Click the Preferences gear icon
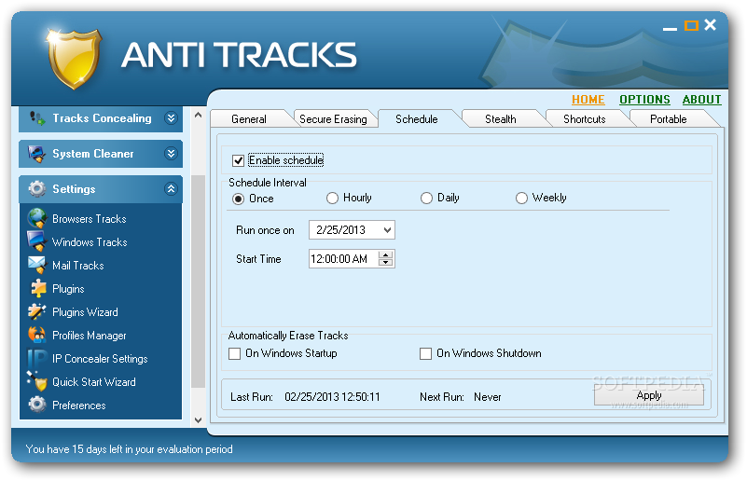This screenshot has width=747, height=481. [36, 405]
